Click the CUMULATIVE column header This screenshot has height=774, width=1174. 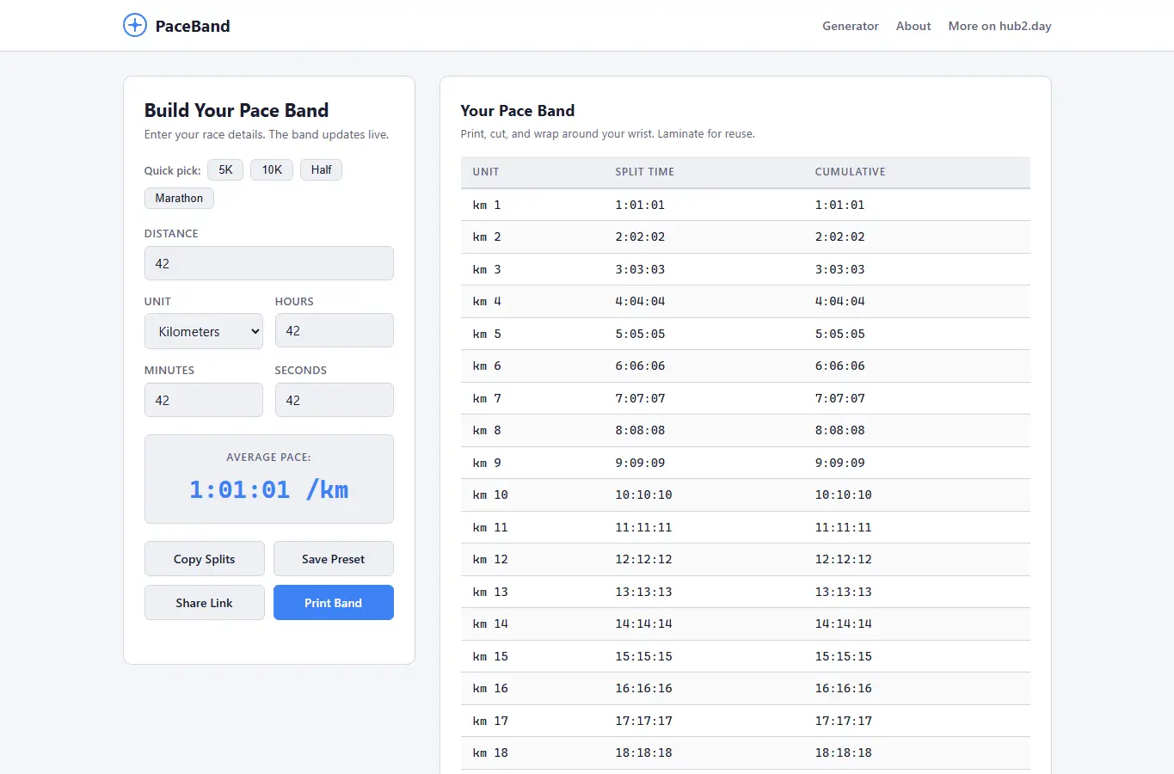[850, 172]
